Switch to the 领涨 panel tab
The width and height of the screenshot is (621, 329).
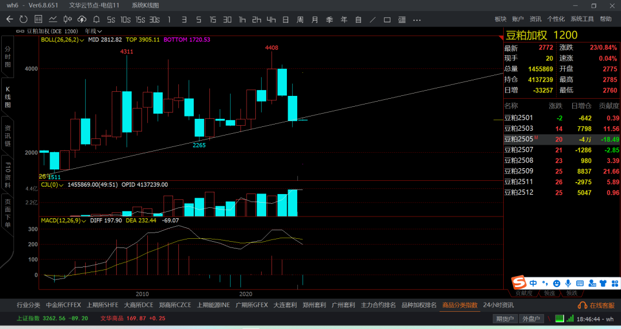pos(549,293)
